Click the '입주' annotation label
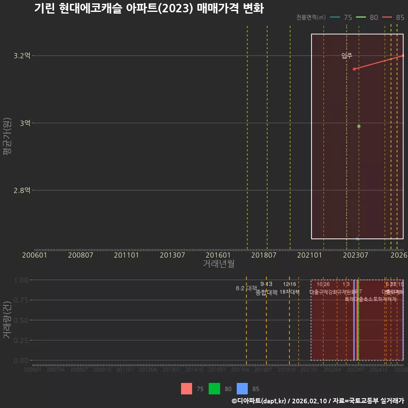Viewport: 408px width, 408px height. coord(347,55)
